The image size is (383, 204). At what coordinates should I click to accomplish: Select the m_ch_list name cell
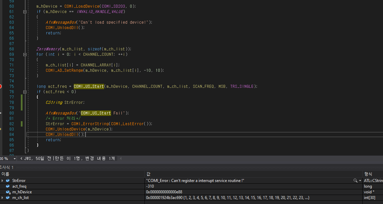point(21,198)
